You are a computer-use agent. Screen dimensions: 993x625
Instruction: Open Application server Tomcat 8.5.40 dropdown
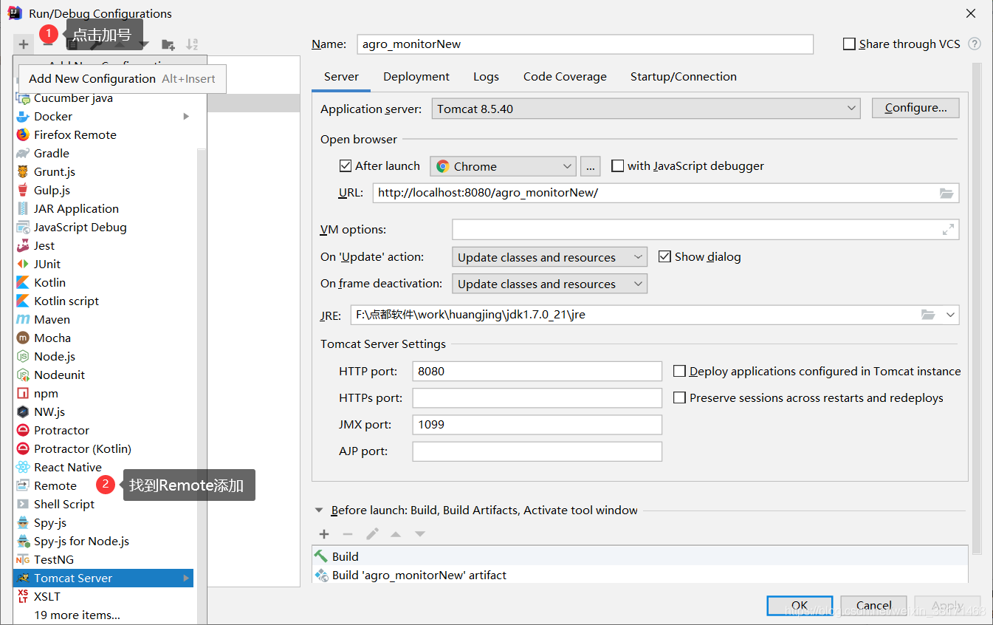(x=646, y=109)
